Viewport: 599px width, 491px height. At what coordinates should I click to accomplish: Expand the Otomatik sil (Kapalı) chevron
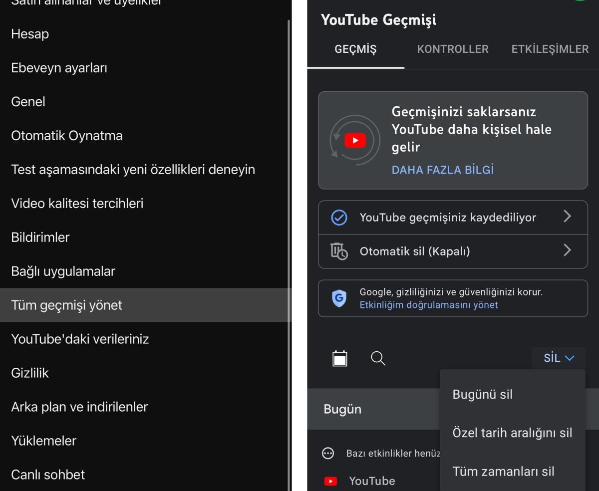click(x=567, y=250)
